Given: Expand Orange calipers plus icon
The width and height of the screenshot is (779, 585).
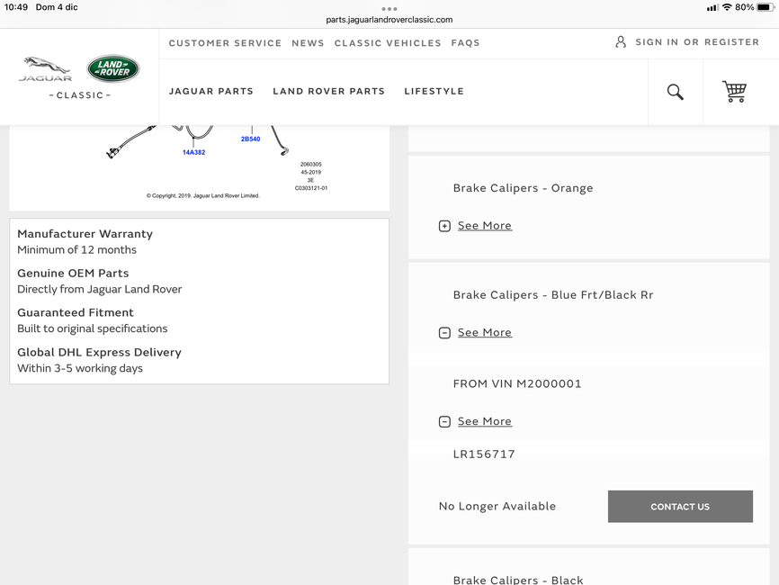Looking at the screenshot, I should (x=444, y=226).
